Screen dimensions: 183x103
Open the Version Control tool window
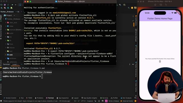tap(10, 98)
